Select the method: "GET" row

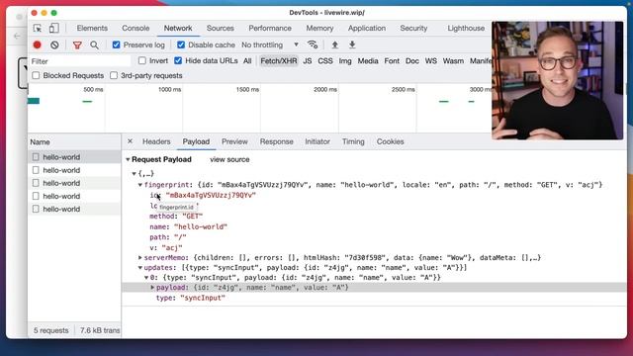coord(176,217)
